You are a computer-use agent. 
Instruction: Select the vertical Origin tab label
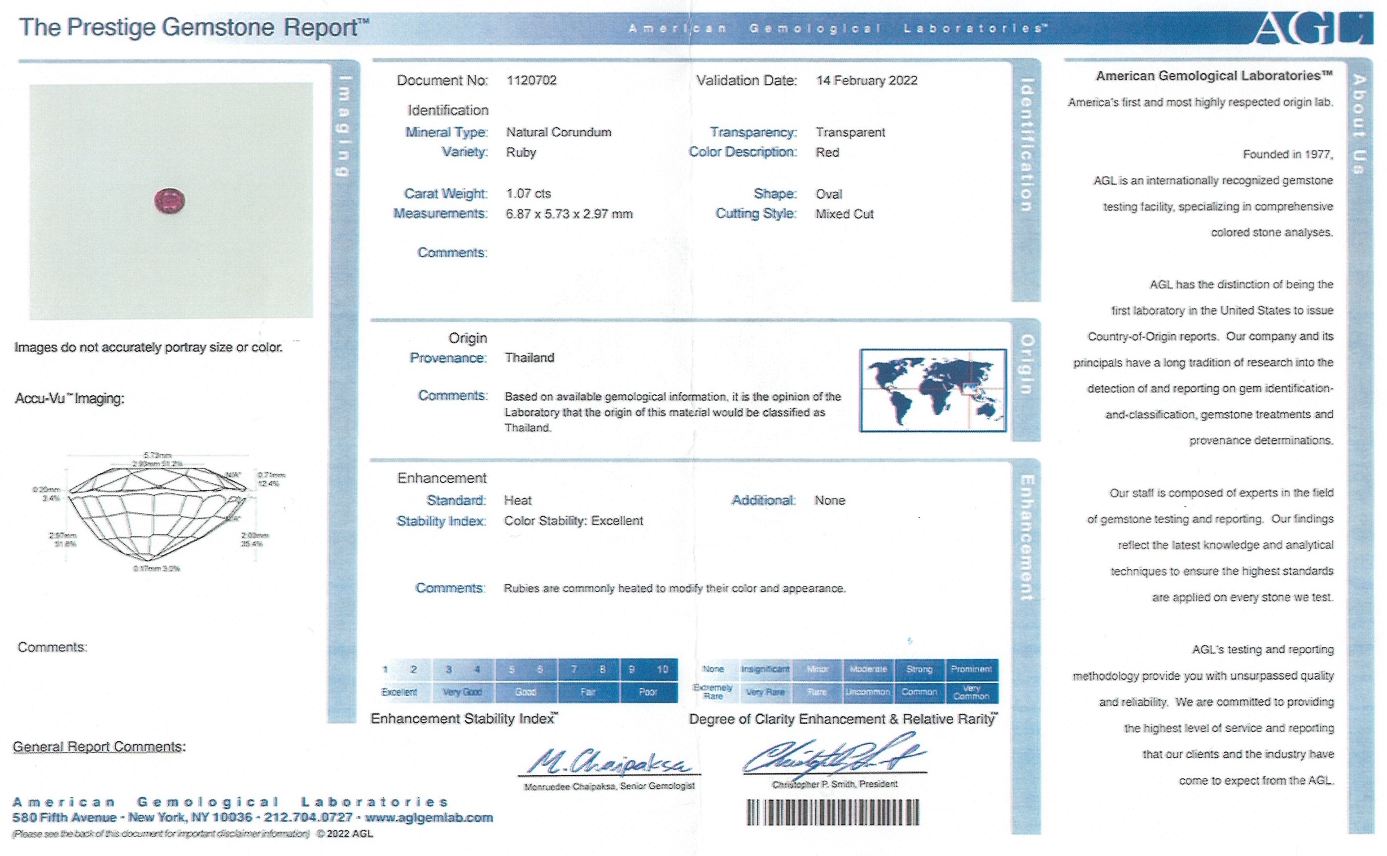(x=1026, y=364)
